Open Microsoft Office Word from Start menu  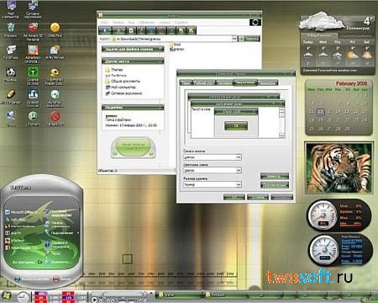pyautogui.click(x=20, y=212)
